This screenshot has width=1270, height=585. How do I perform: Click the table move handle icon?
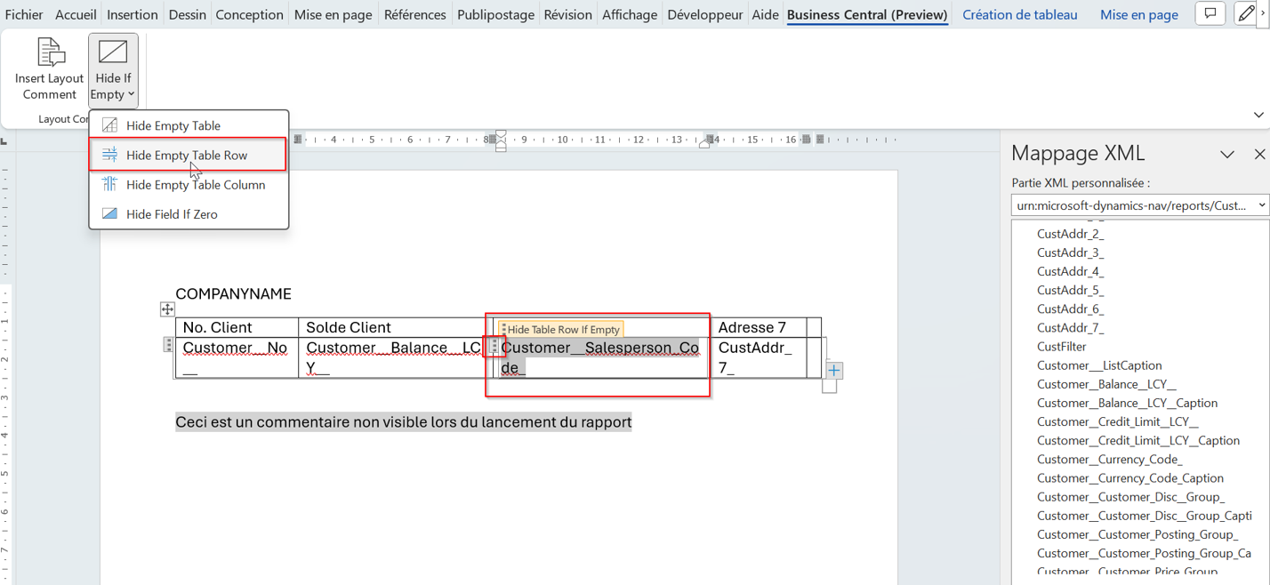[x=167, y=309]
